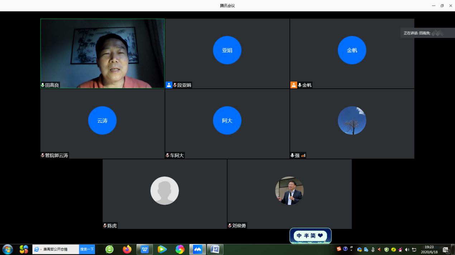Click the 搜索一下 search button
Viewport: 455px width, 255px height.
[x=87, y=249]
